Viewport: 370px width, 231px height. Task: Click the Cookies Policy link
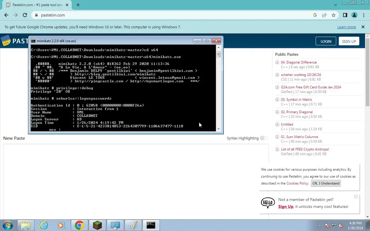tap(297, 183)
